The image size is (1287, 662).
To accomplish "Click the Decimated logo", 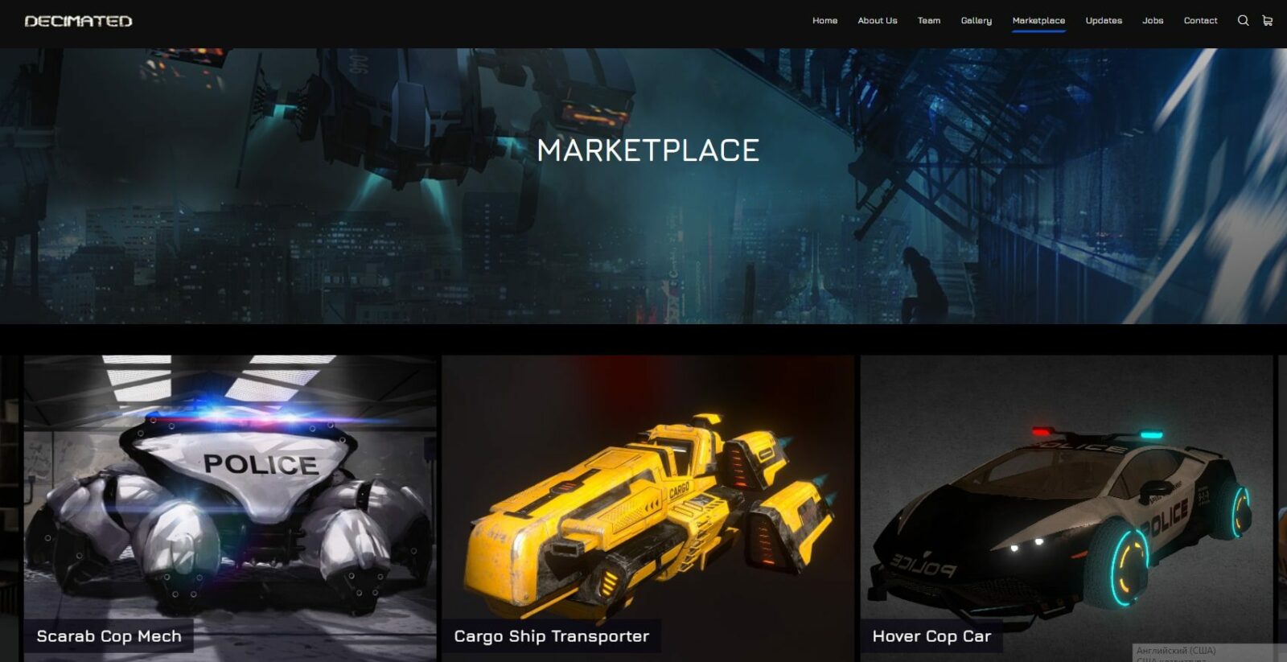I will tap(78, 21).
